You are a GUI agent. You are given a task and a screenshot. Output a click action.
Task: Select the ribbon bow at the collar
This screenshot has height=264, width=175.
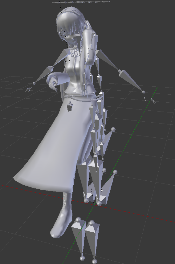pyautogui.click(x=75, y=53)
